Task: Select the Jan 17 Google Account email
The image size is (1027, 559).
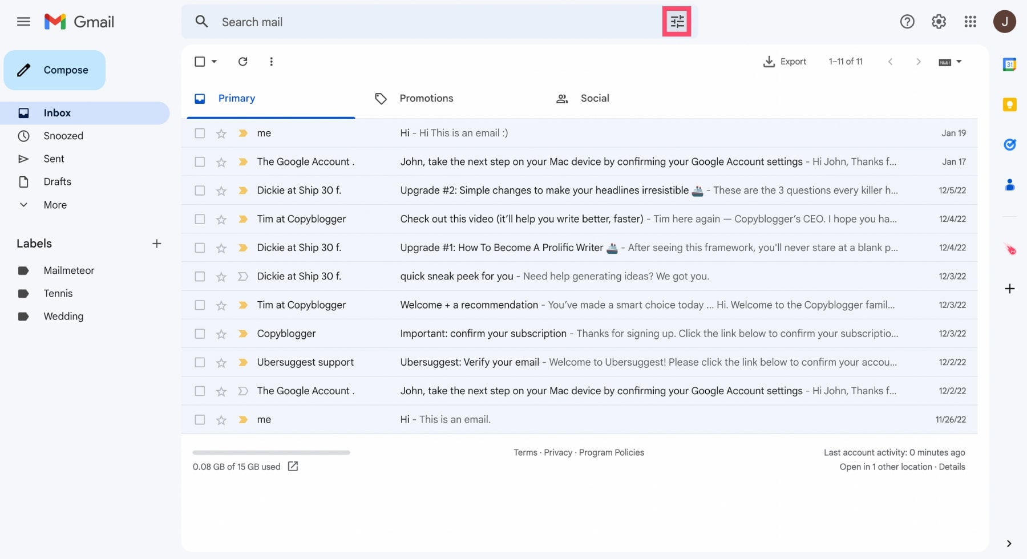Action: coord(200,162)
